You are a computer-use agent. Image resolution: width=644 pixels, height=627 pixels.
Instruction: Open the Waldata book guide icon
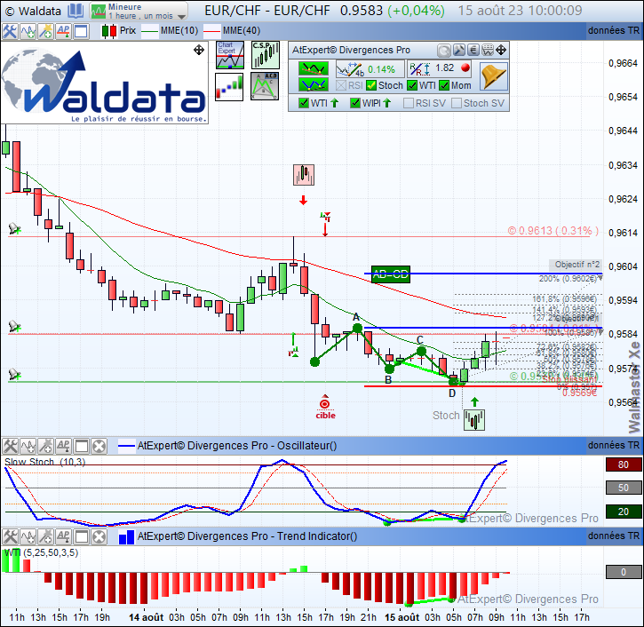pos(76,11)
